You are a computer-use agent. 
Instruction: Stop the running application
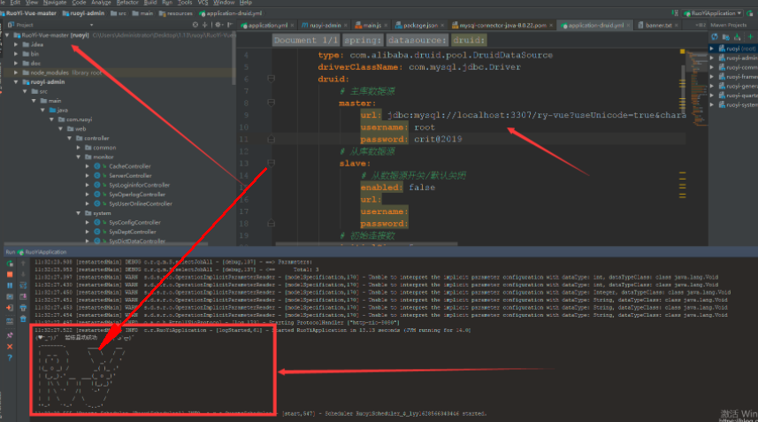(x=10, y=274)
